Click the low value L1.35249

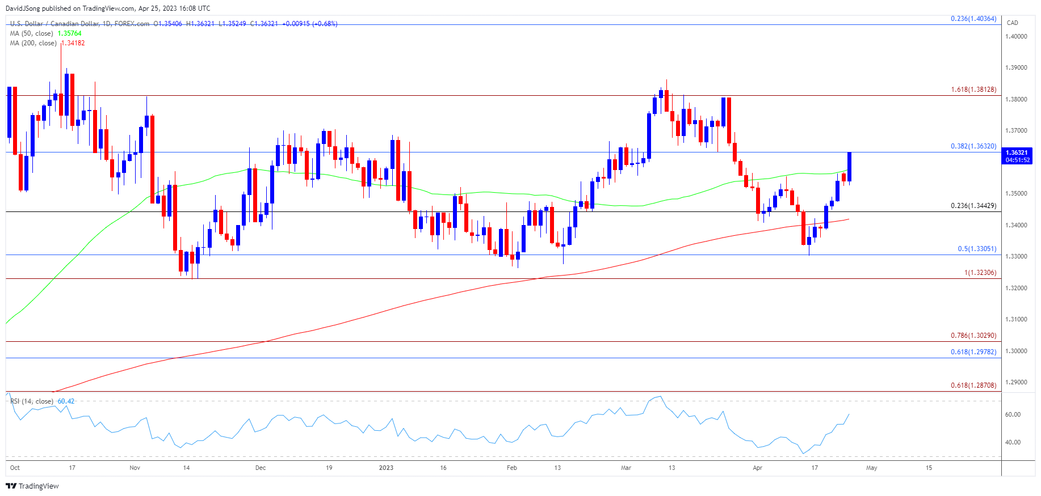(232, 24)
